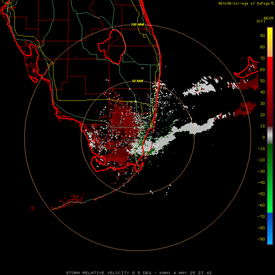The height and width of the screenshot is (275, 275).
Task: Click the NEXR label above the color scale
Action: tap(269, 18)
